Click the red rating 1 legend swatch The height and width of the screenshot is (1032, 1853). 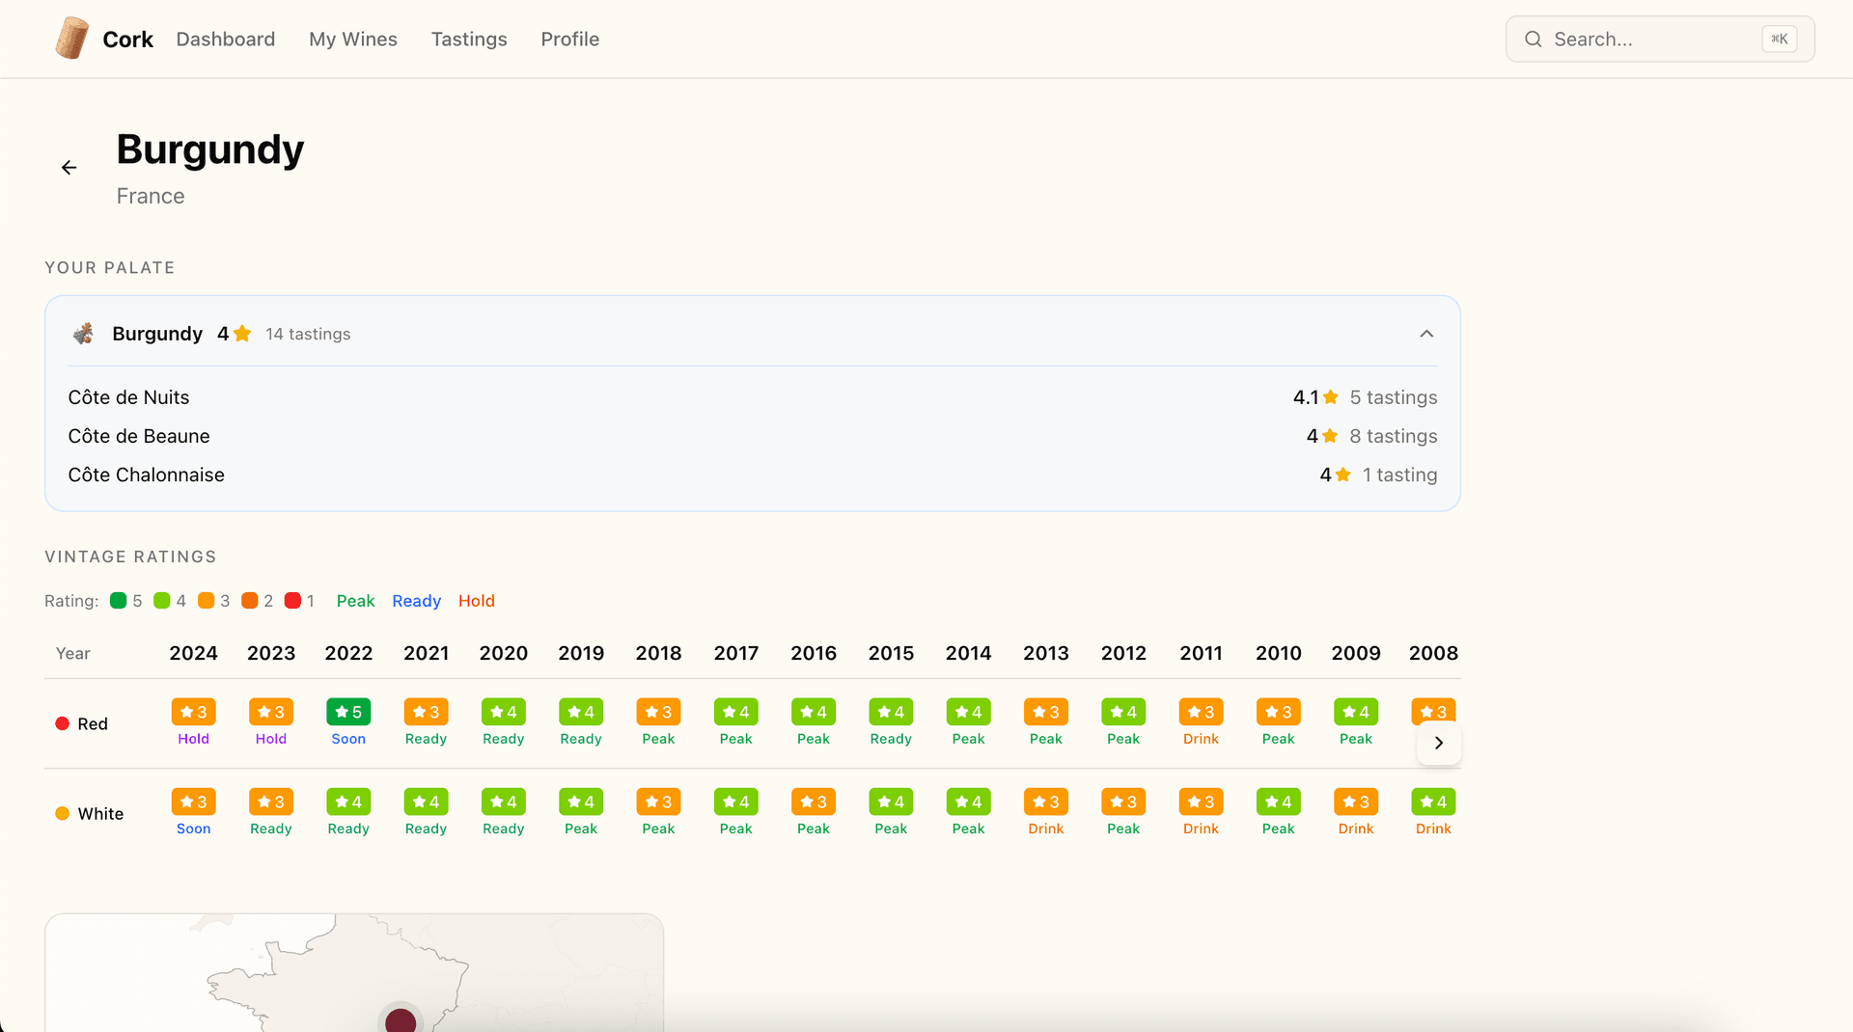coord(292,601)
